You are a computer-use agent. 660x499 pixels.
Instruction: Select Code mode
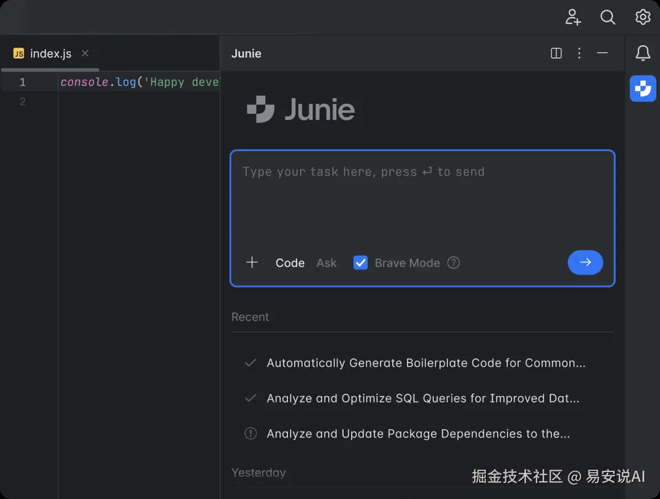click(x=290, y=263)
